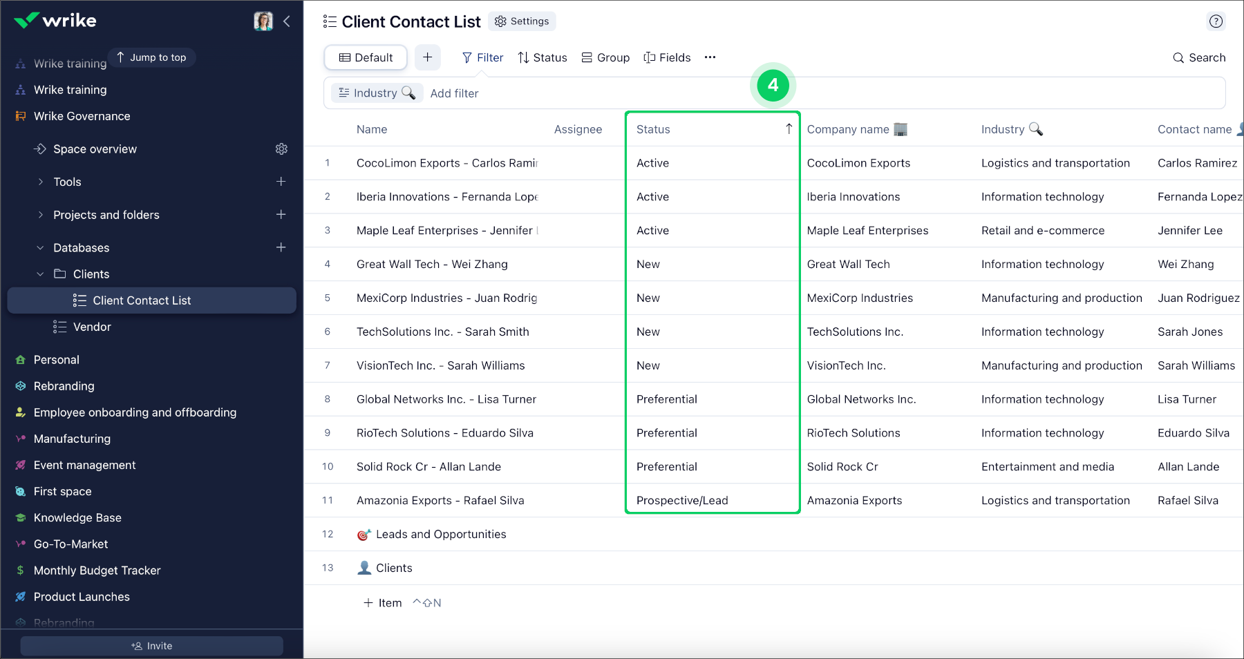Open the Vendor database in sidebar

point(92,327)
